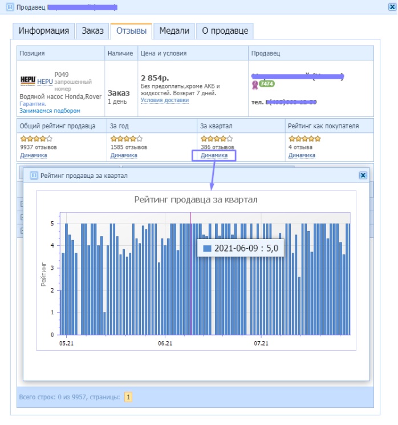This screenshot has height=425, width=398.
Task: Click the quarterly rating popup title icon
Action: pos(33,176)
